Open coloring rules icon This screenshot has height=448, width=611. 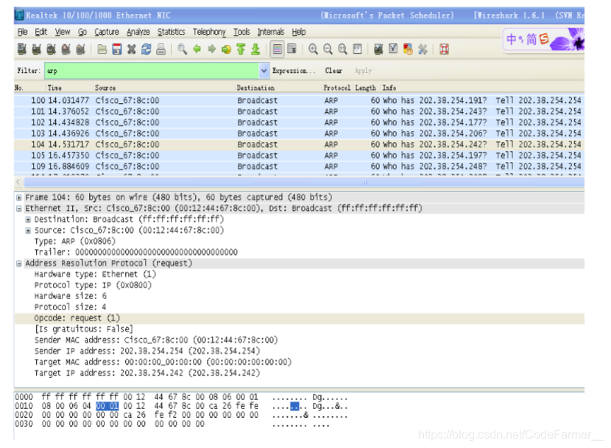point(408,49)
